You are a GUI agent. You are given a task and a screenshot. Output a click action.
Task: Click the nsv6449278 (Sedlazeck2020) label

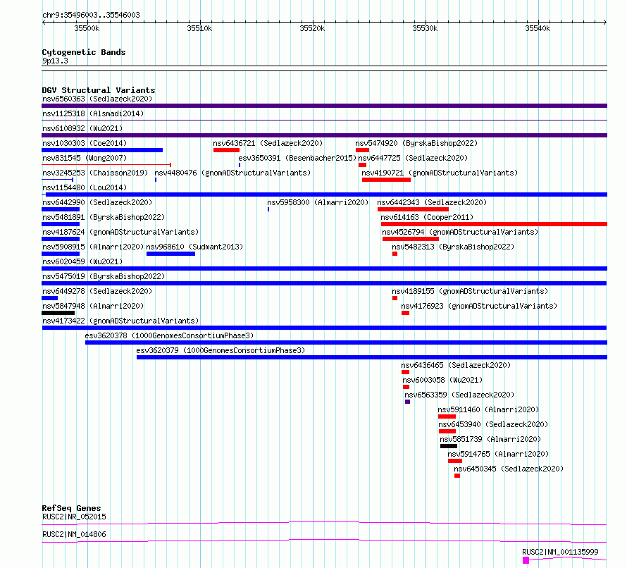coord(97,291)
